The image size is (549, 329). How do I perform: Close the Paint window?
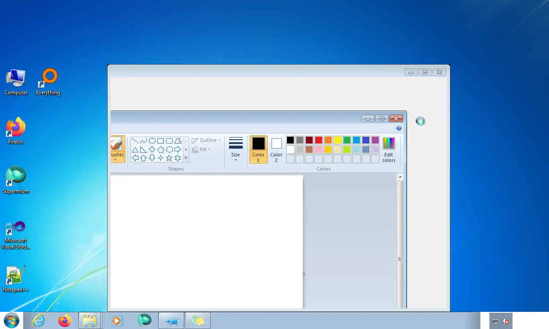(396, 119)
